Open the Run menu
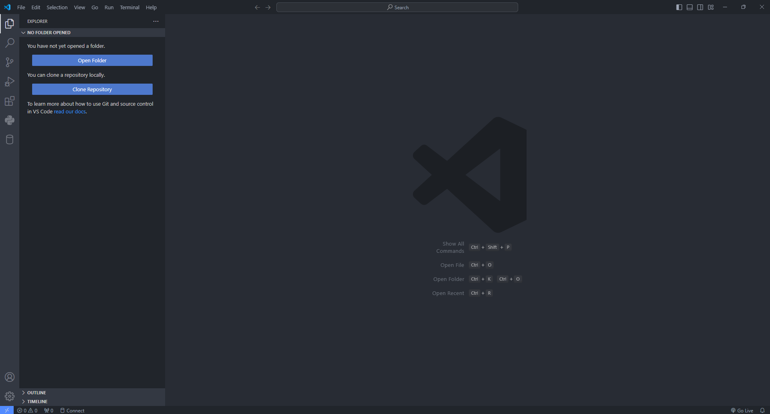Image resolution: width=770 pixels, height=414 pixels. click(x=109, y=7)
